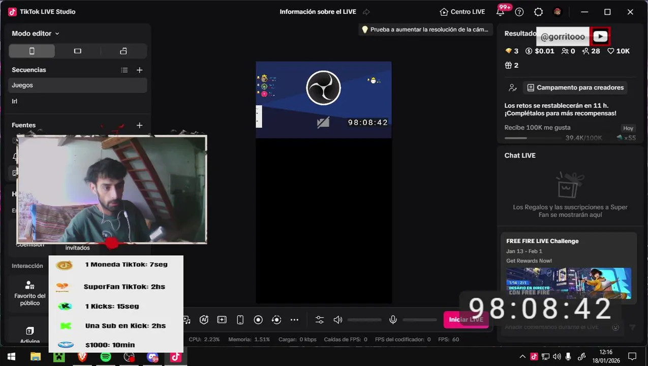The height and width of the screenshot is (366, 648).
Task: Switch to portrait layout mode
Action: [32, 51]
